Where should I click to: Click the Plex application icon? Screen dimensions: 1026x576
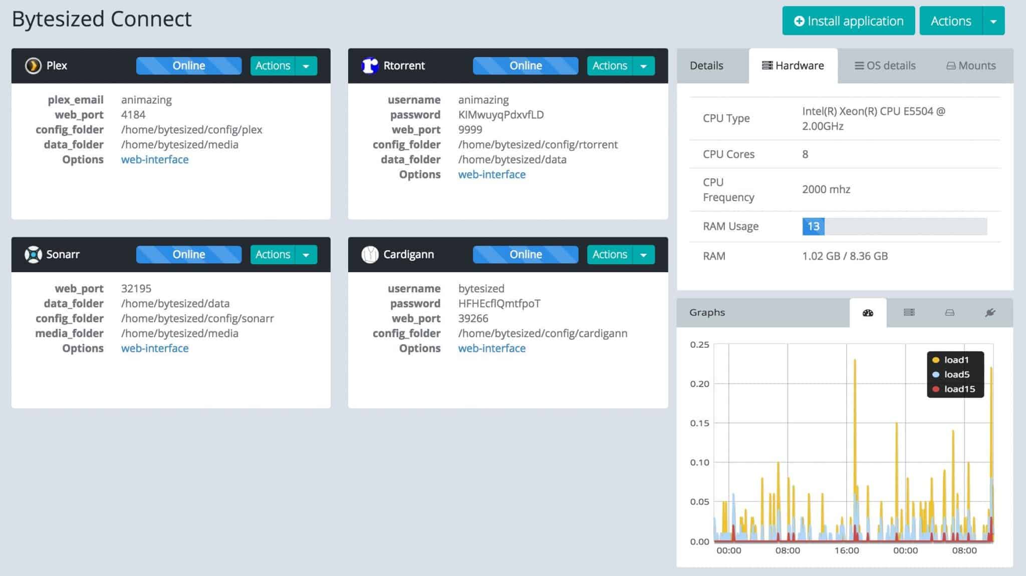click(x=33, y=65)
